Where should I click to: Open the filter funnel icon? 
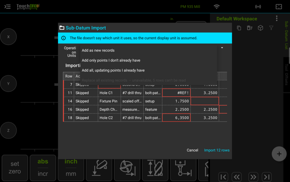(x=271, y=28)
